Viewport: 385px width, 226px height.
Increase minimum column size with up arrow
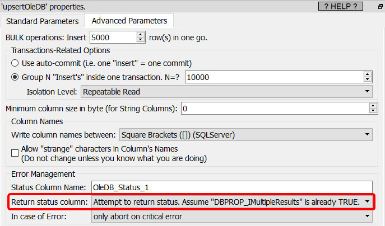tap(373, 106)
